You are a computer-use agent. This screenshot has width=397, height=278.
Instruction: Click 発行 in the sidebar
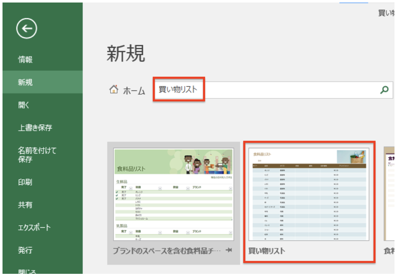(x=25, y=250)
